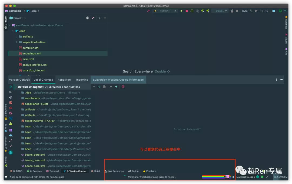Open the Problems tool window

pos(150,171)
